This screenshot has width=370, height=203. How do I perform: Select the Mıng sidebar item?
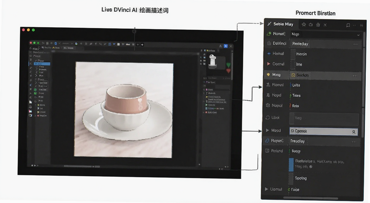[x=276, y=75]
